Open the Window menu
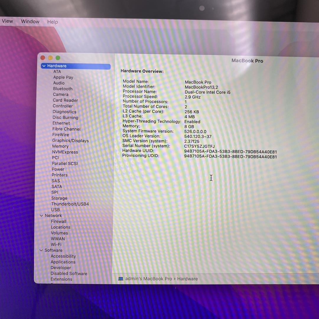319x319 pixels. (x=30, y=21)
